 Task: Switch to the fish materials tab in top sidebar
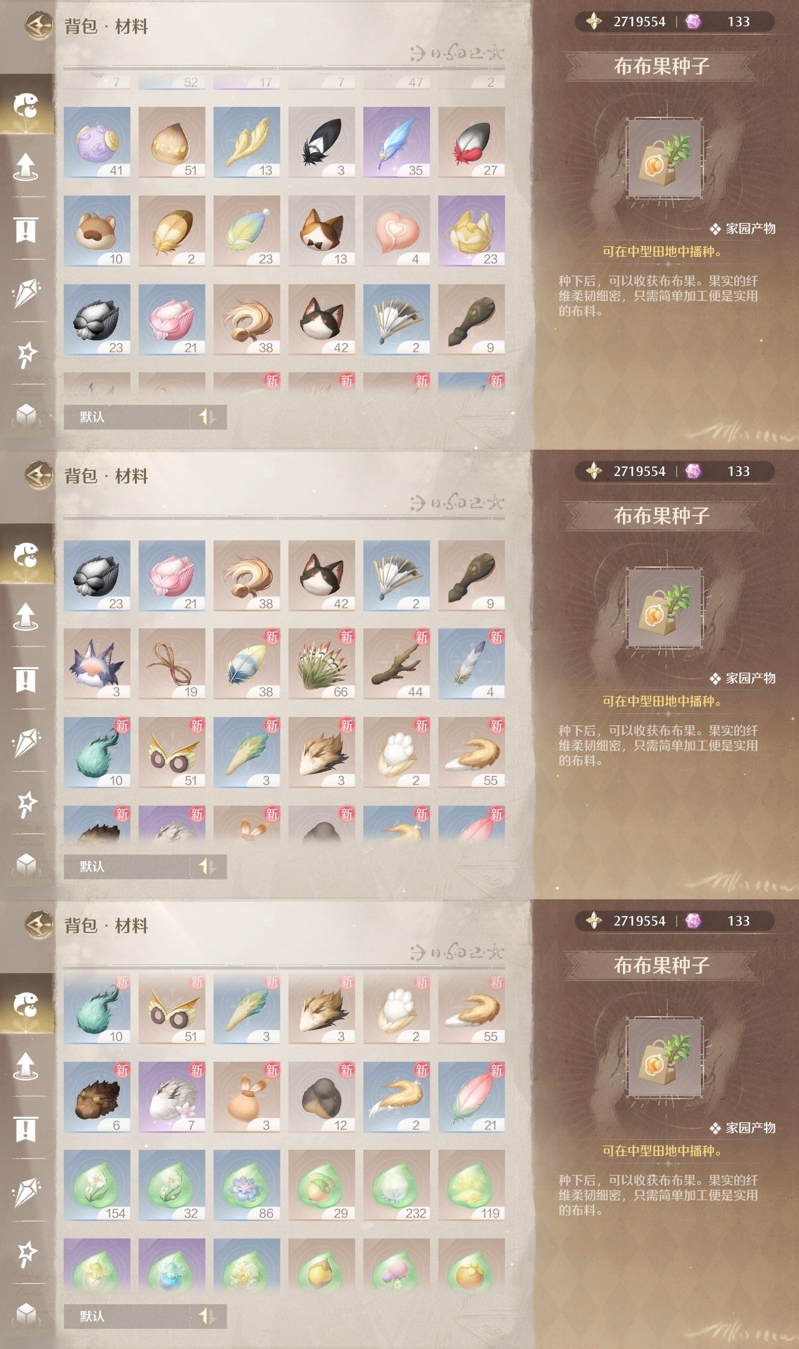pos(26,104)
